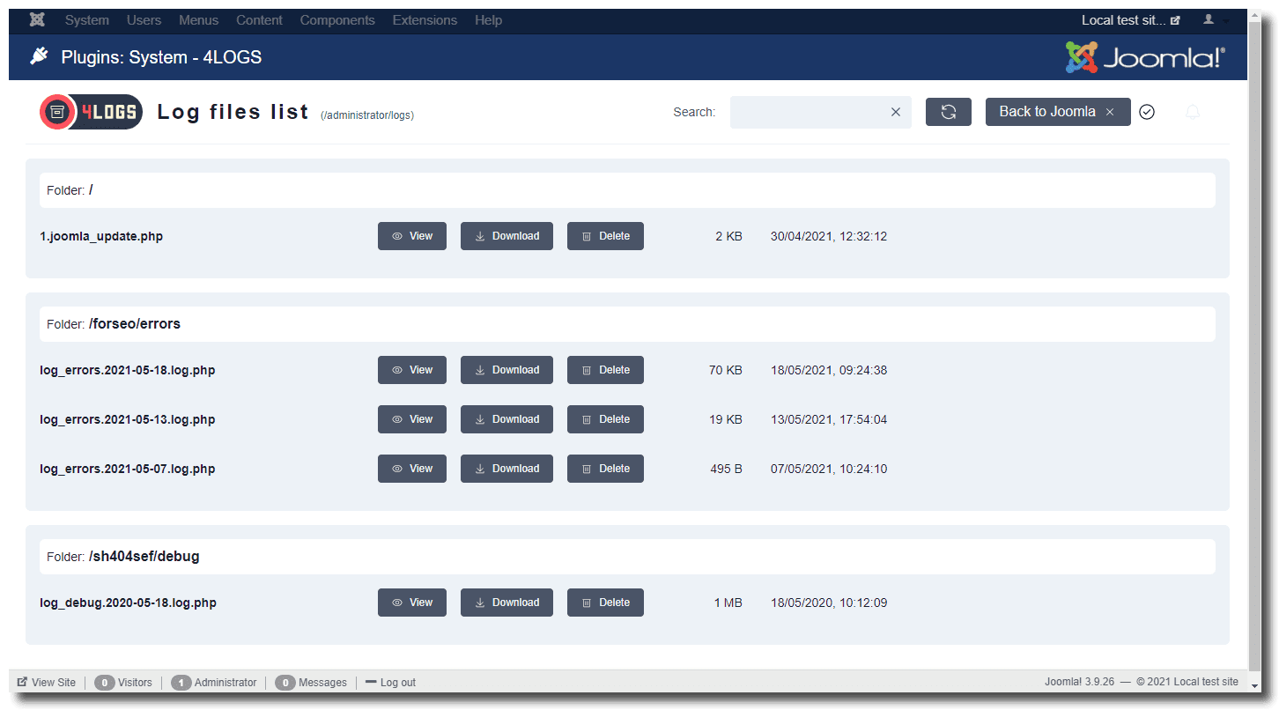Click the Back to Joomla button

point(1058,112)
